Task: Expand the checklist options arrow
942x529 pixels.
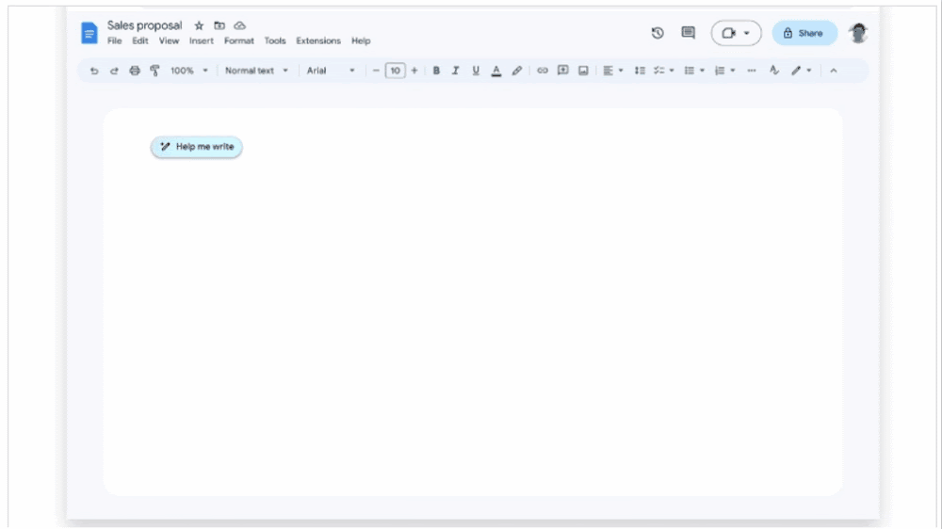Action: pos(672,71)
